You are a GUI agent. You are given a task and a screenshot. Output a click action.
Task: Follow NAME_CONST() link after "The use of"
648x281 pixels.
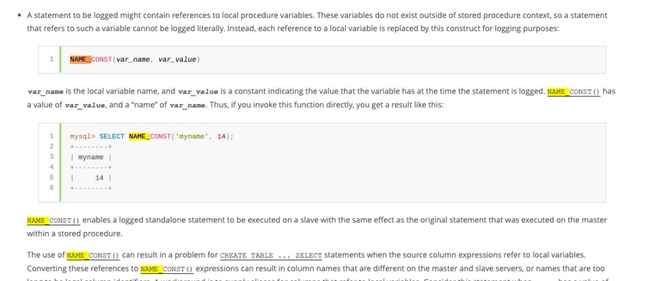(93, 255)
